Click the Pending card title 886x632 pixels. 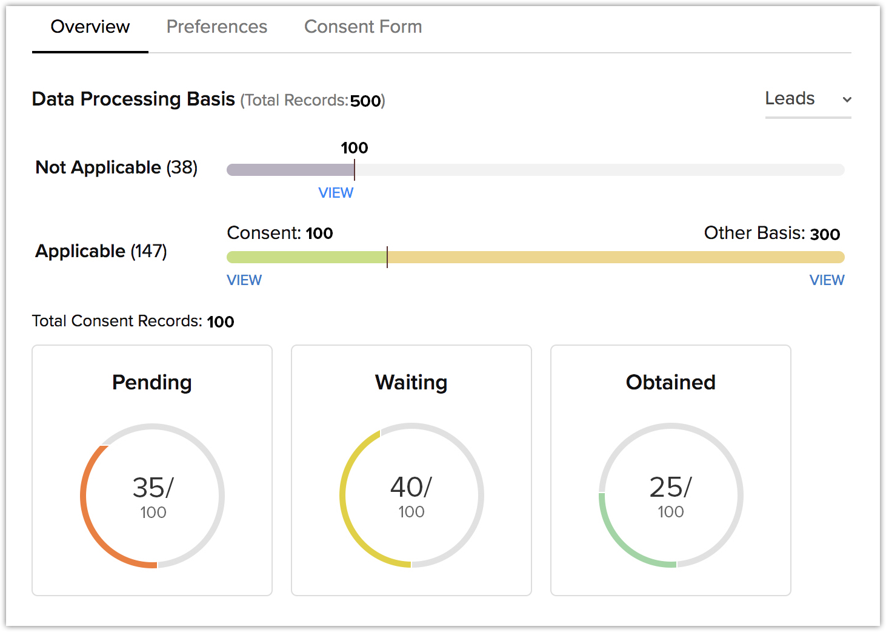point(152,382)
